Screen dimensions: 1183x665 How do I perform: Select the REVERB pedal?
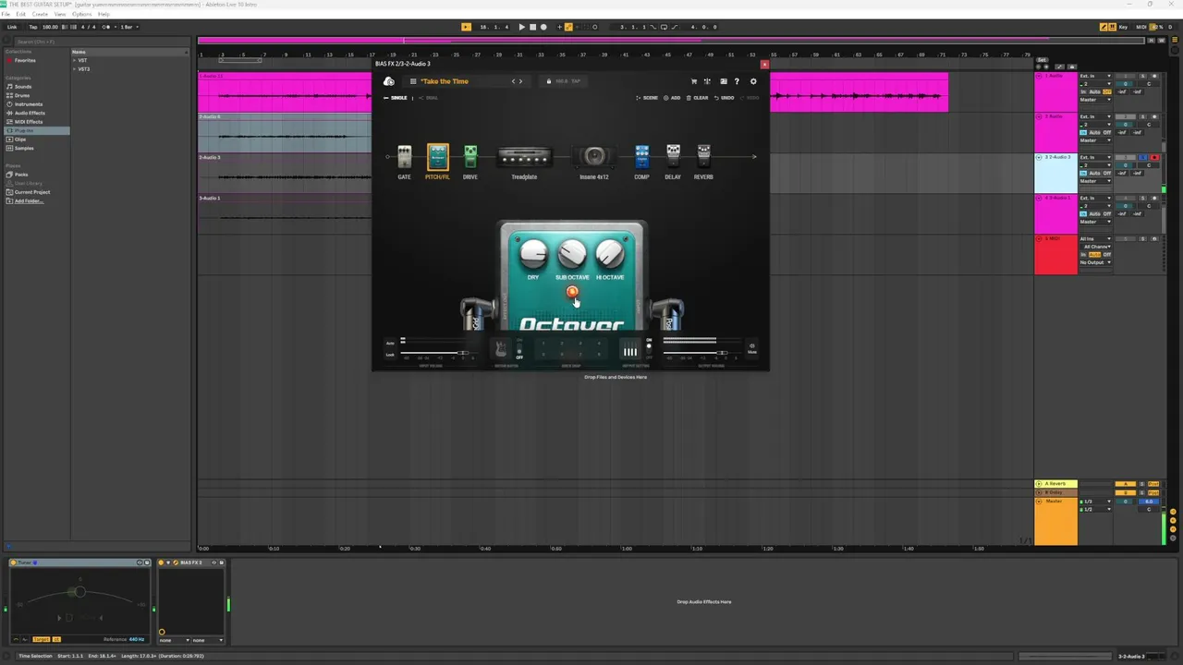tap(703, 158)
